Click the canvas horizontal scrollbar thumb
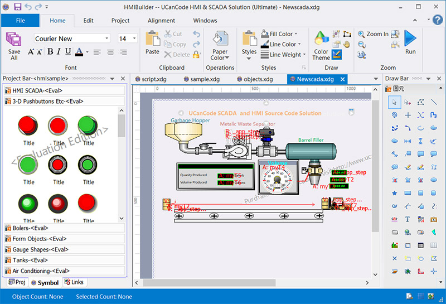 209,283
